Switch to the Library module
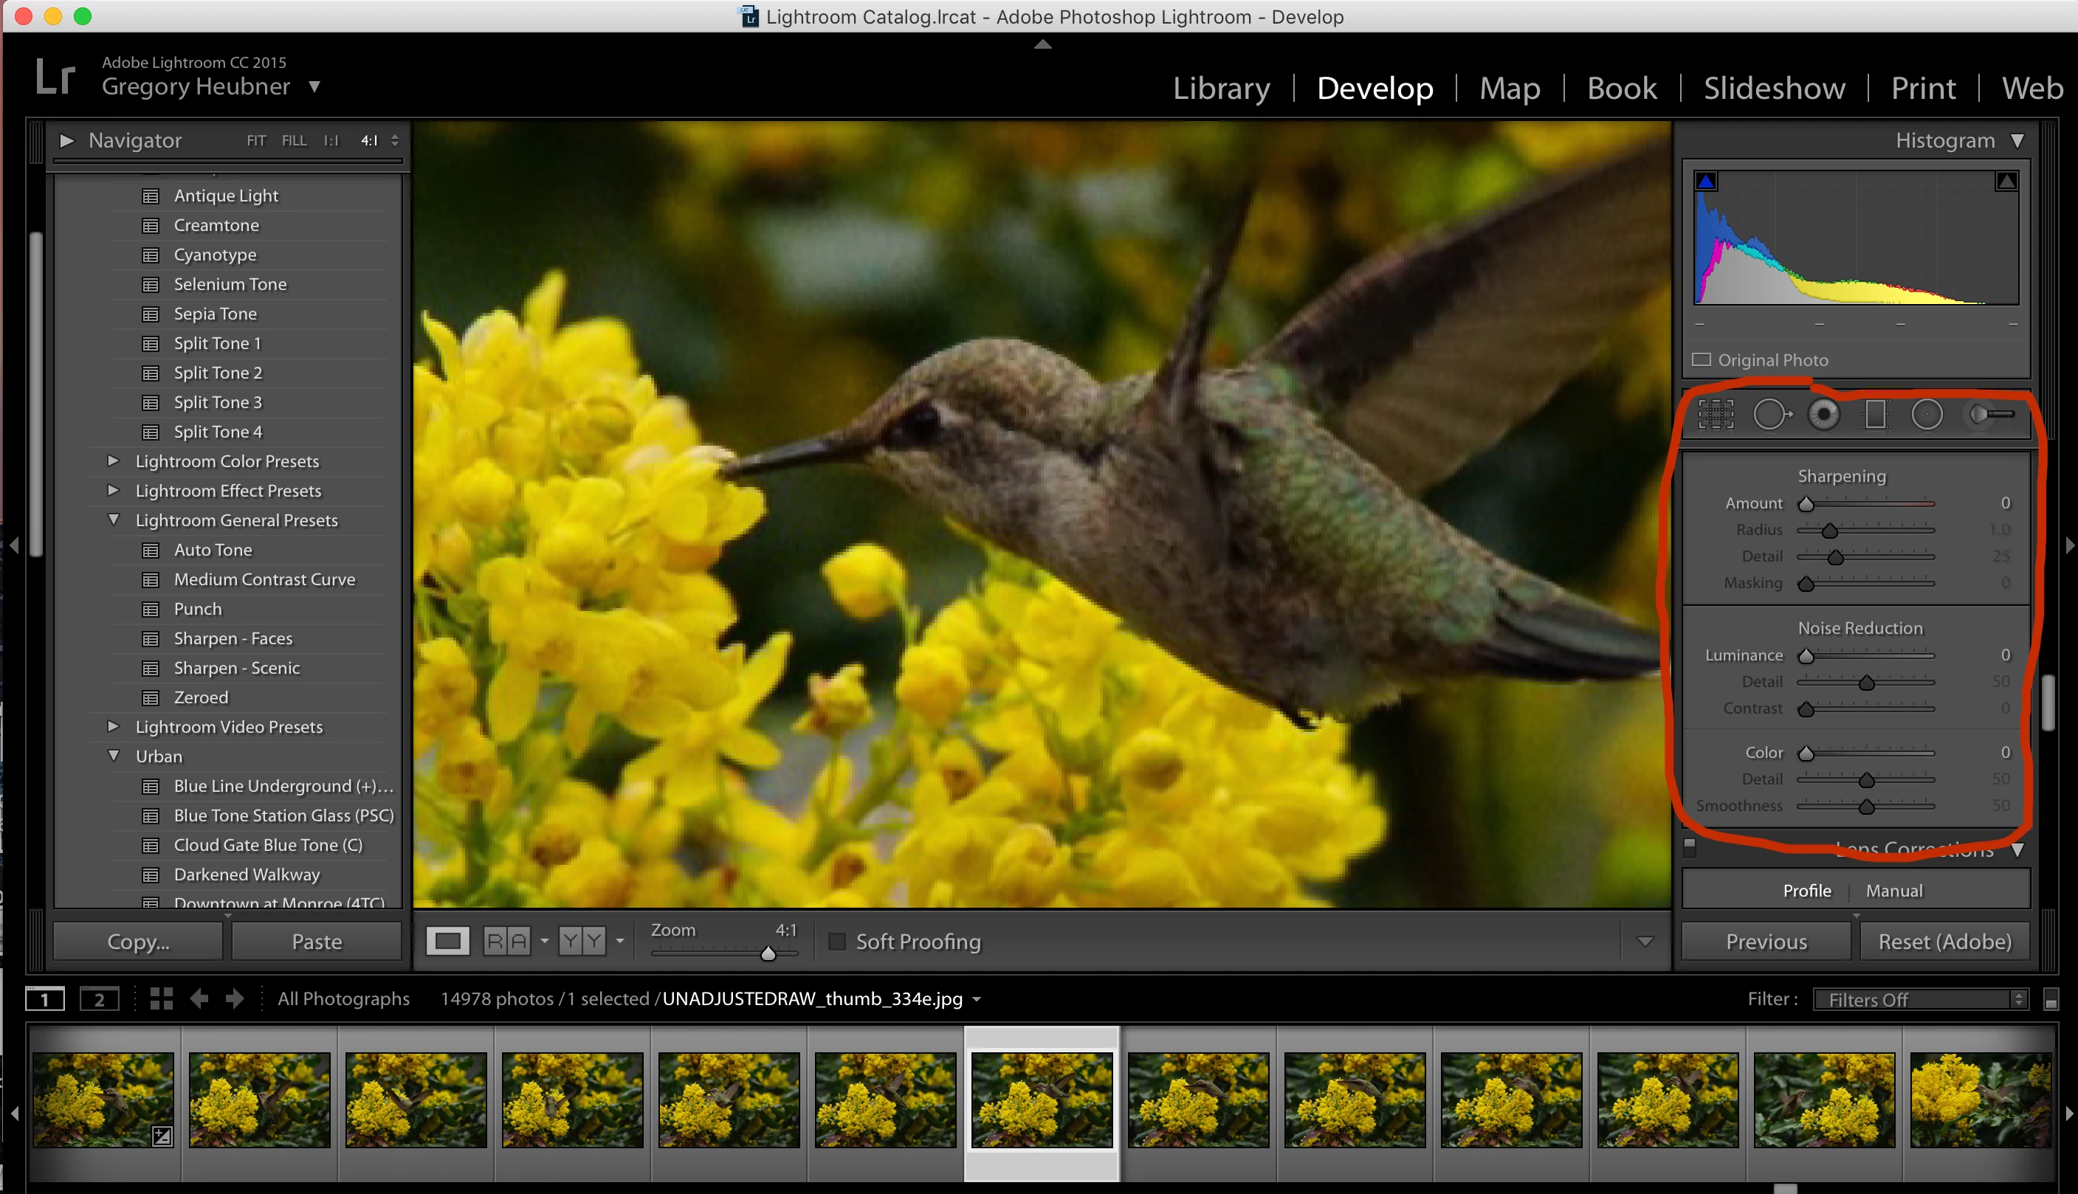Image resolution: width=2078 pixels, height=1194 pixels. tap(1220, 88)
